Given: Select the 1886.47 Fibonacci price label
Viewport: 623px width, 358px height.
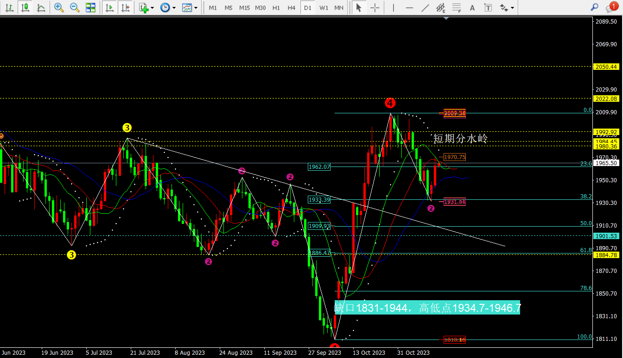Looking at the screenshot, I should (319, 253).
